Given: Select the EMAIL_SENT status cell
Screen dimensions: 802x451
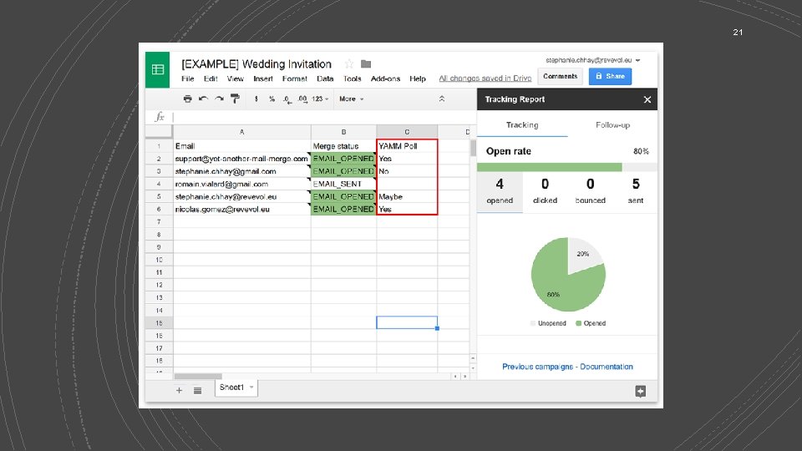Looking at the screenshot, I should [343, 184].
